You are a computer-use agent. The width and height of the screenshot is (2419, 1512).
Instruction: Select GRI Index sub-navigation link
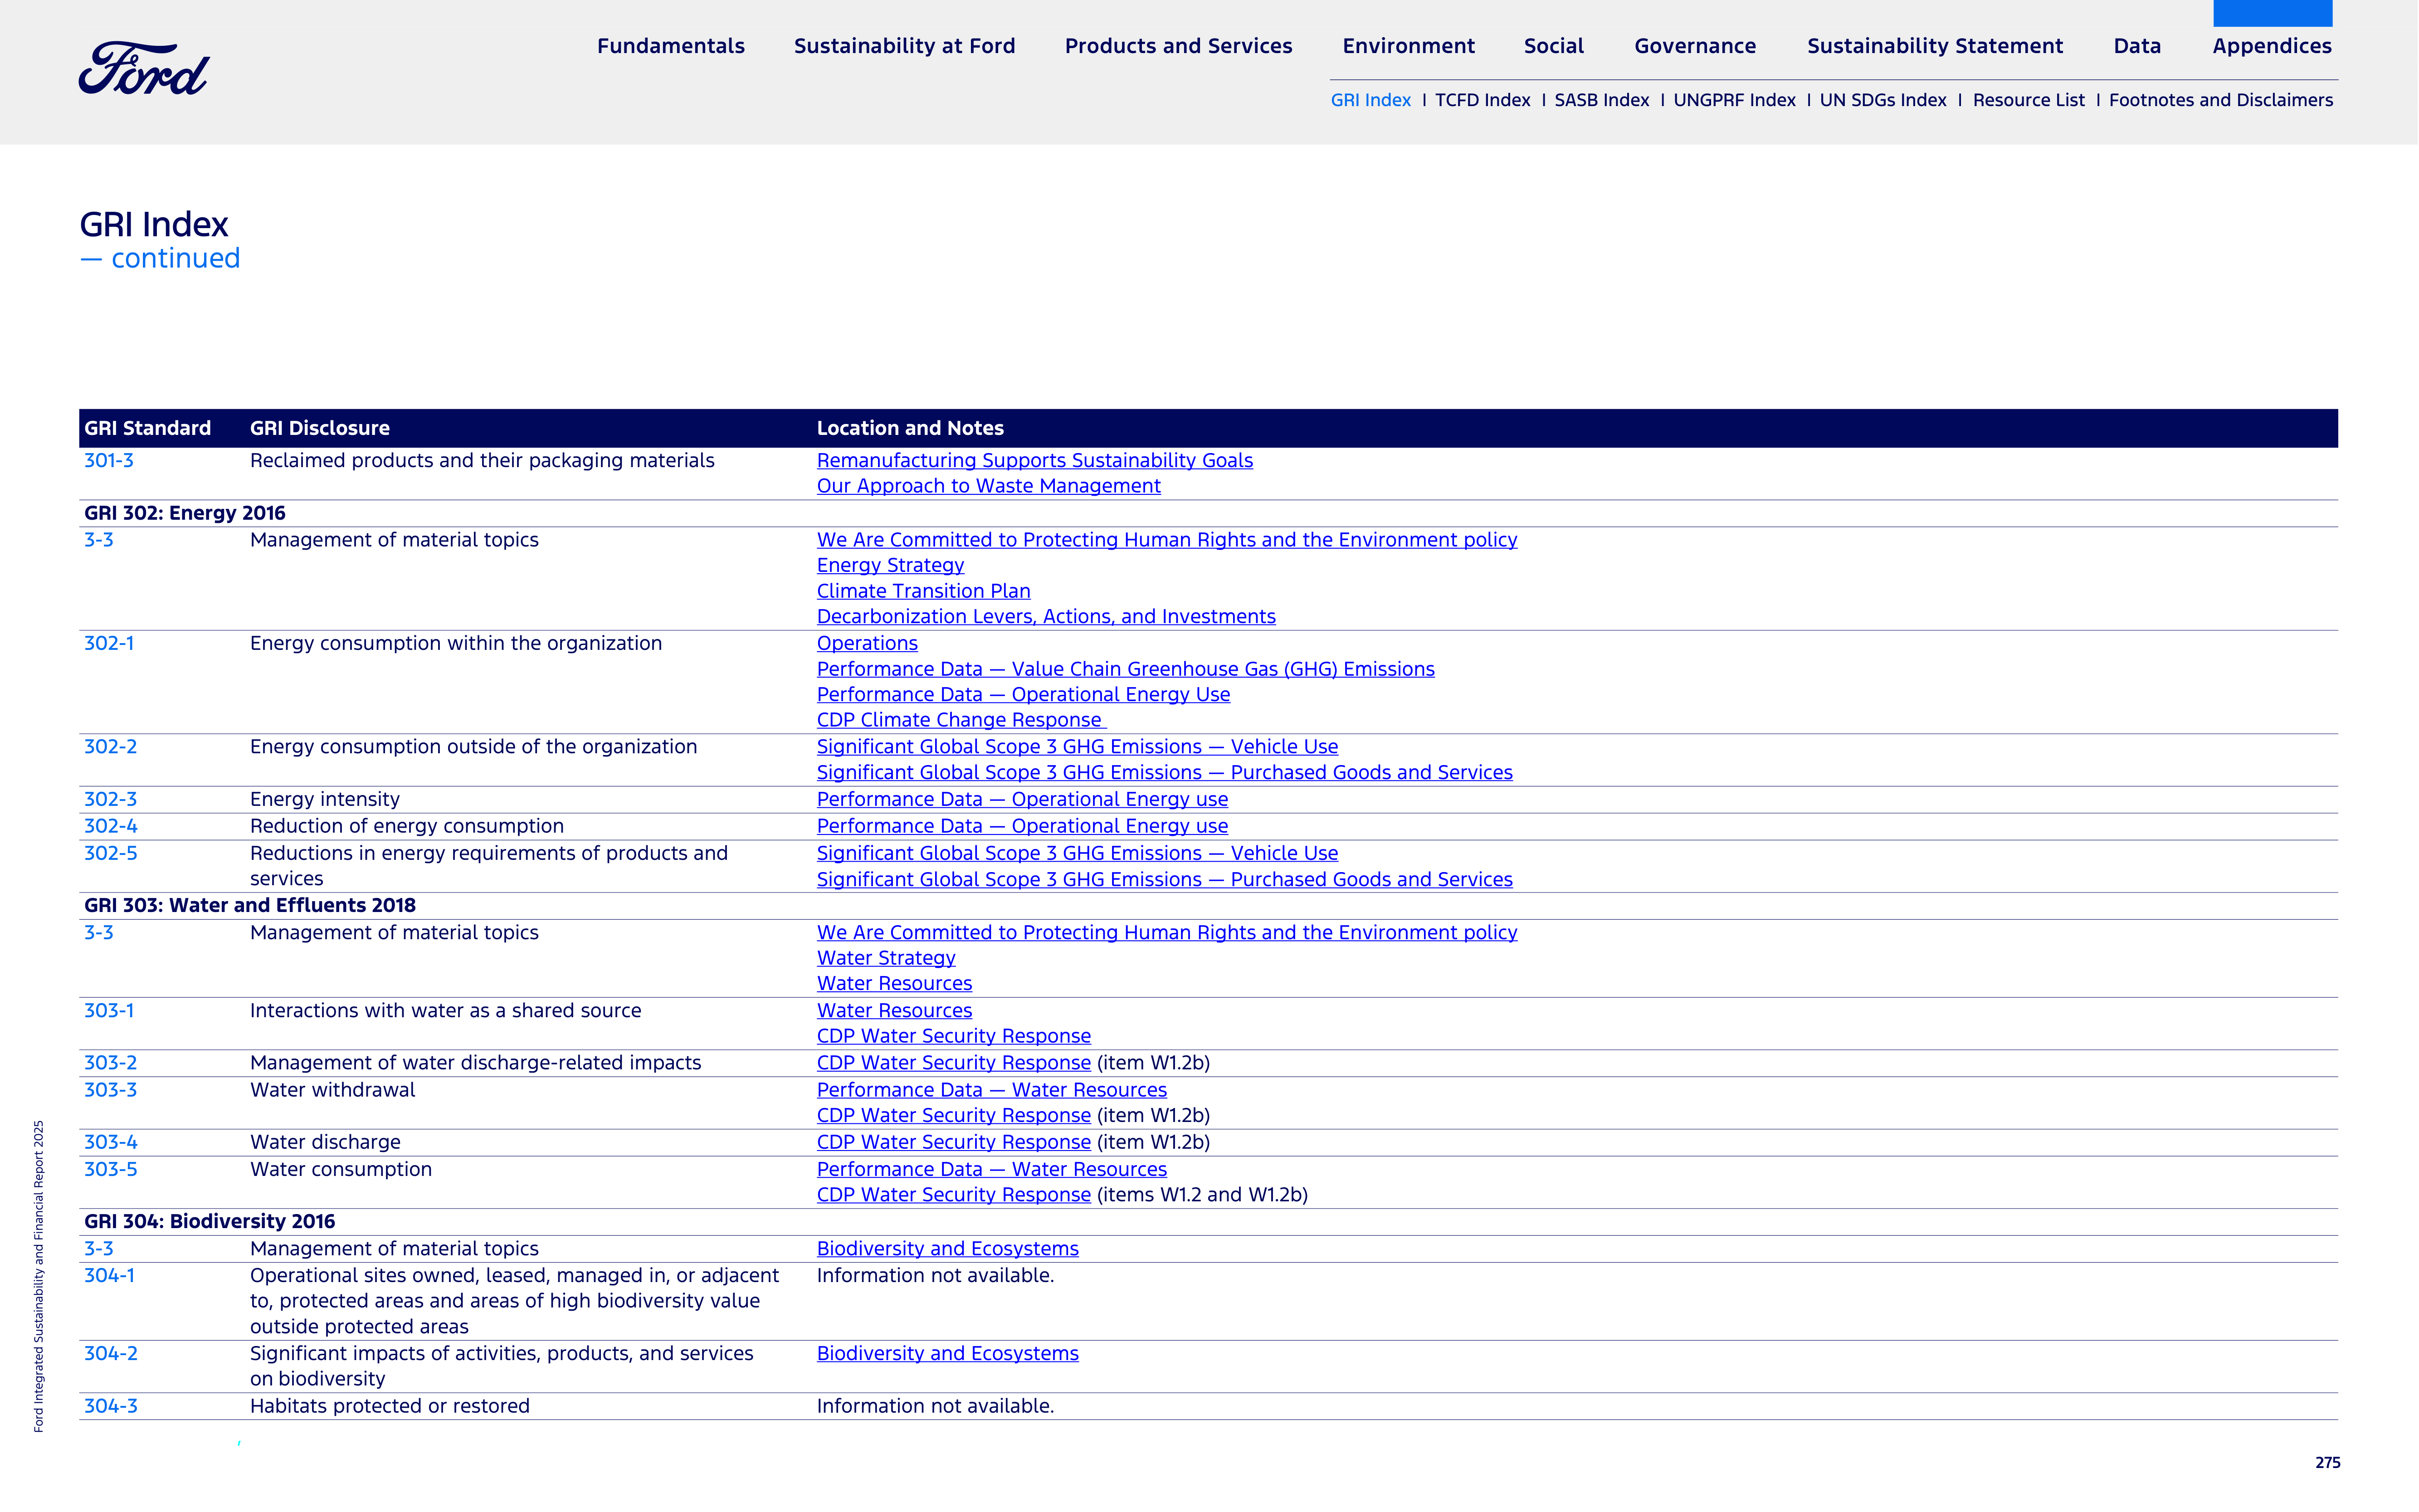pos(1370,100)
